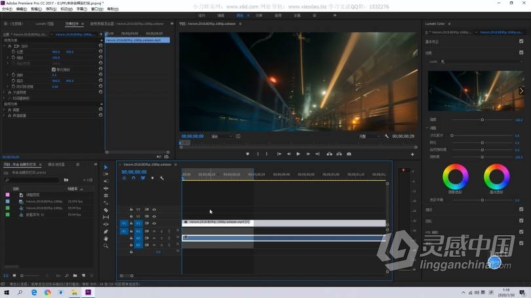The image size is (531, 298).
Task: Toggle Curves section checkbox in Lumetri
Action: (x=521, y=210)
